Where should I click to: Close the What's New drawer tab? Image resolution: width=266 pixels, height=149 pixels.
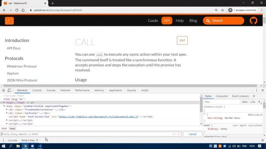tap(37, 140)
